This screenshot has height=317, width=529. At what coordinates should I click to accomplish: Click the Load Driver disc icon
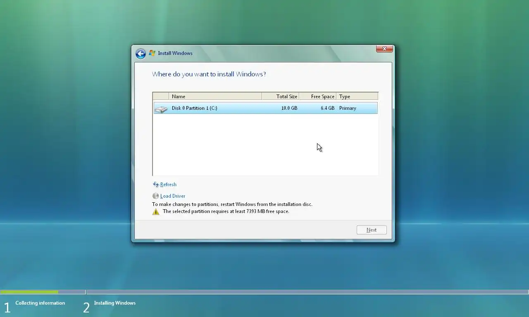tap(155, 196)
